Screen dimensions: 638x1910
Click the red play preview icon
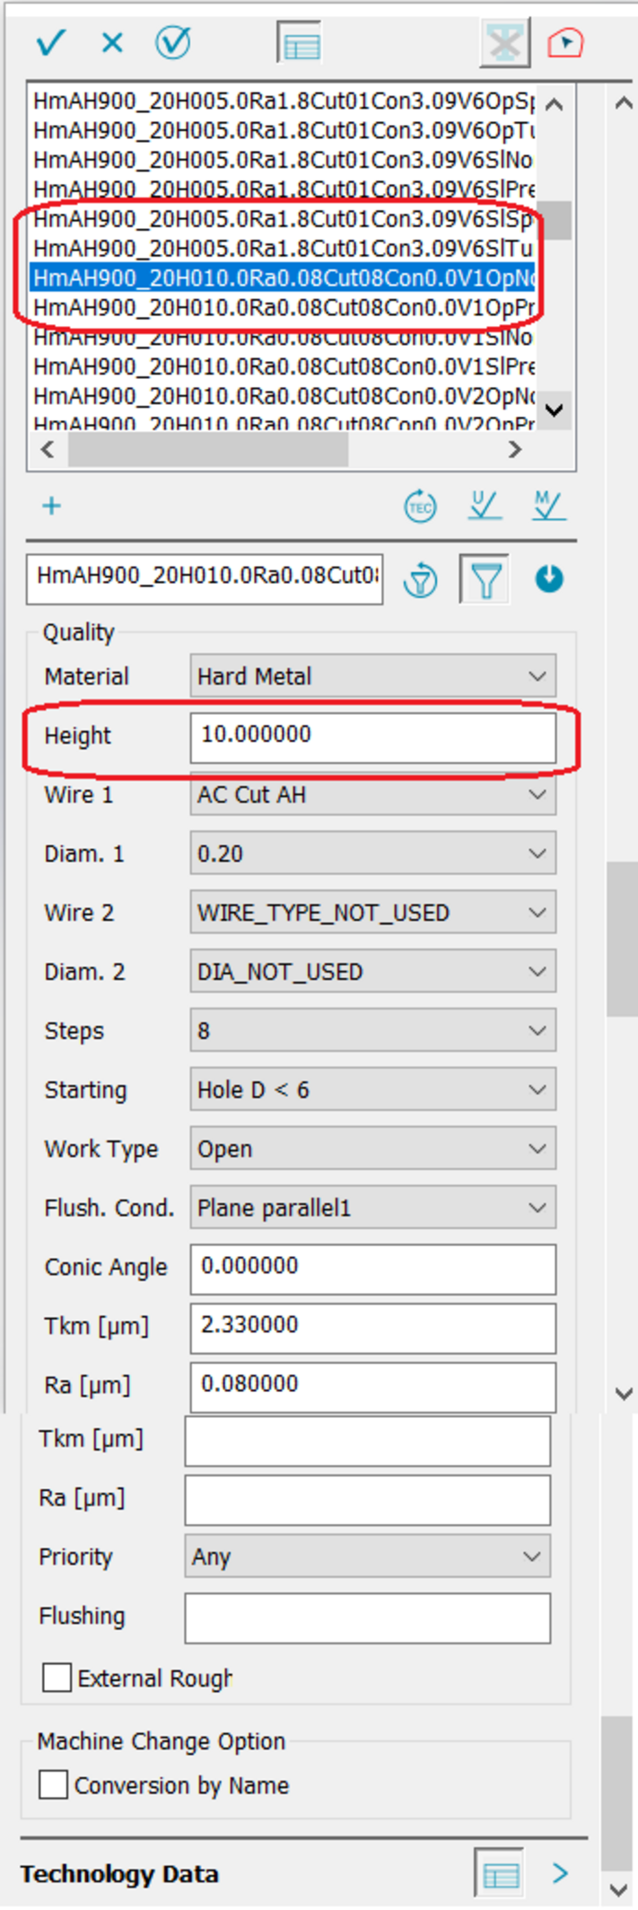[565, 42]
